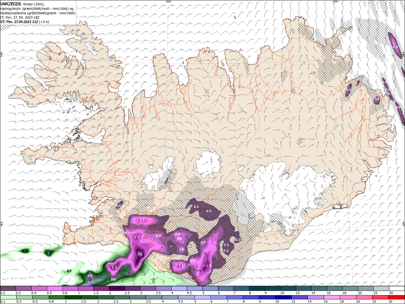Select the top-row light blue swatch labeled 4.5
The width and height of the screenshot is (405, 304).
(195, 288)
